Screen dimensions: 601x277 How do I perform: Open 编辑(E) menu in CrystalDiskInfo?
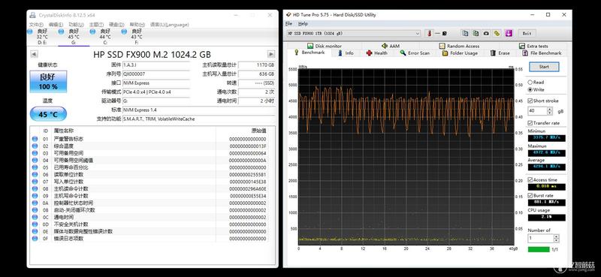point(56,25)
